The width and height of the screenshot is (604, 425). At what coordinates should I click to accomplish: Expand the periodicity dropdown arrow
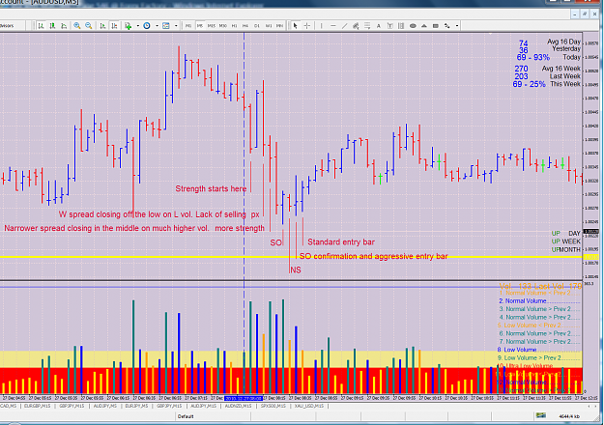coord(157,26)
